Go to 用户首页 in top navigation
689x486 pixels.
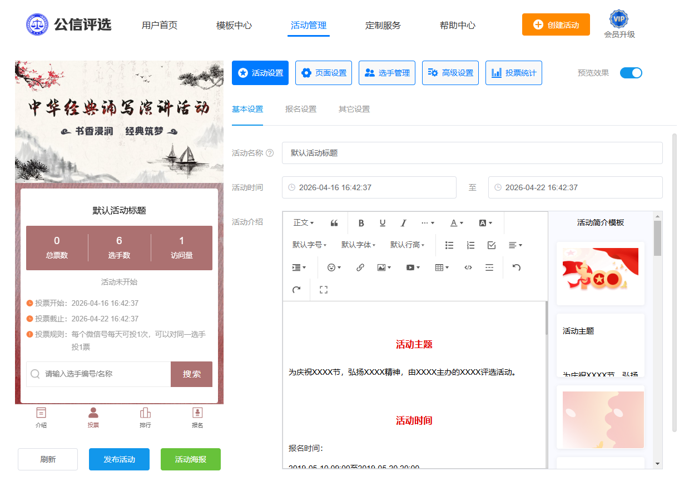[160, 25]
